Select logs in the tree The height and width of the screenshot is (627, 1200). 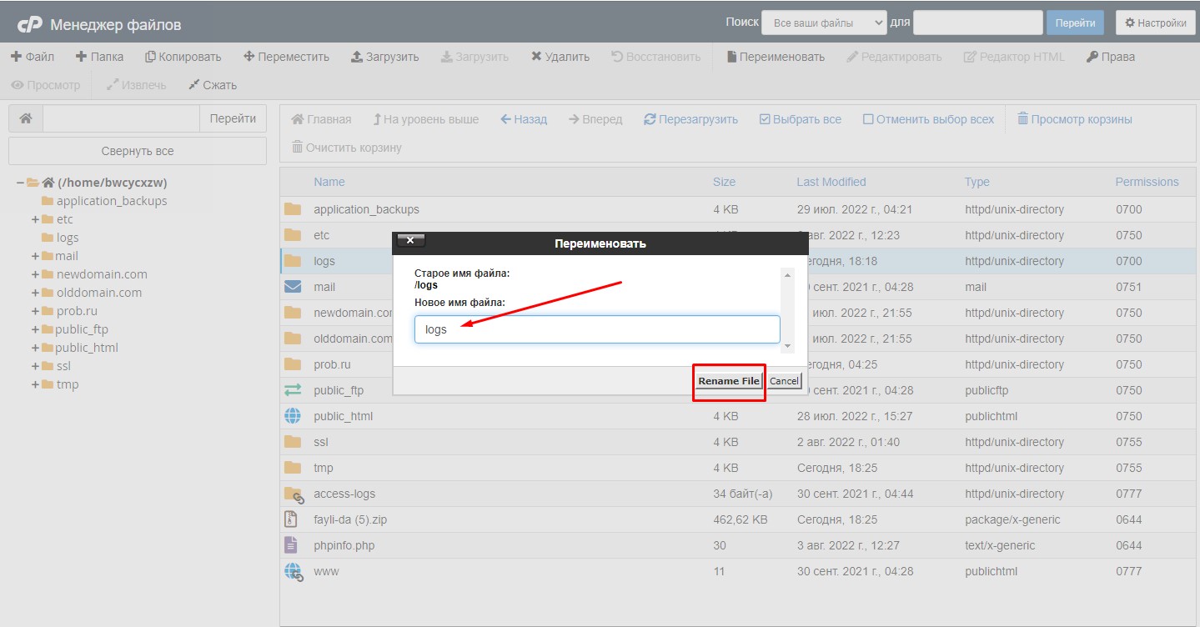(x=68, y=238)
